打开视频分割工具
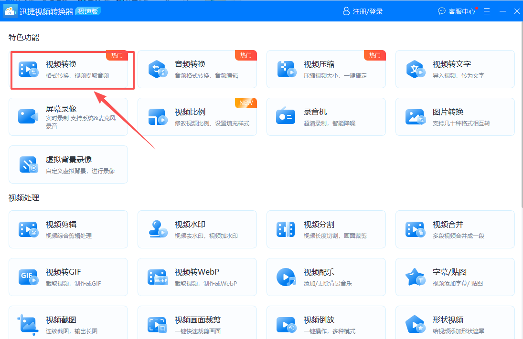The image size is (523, 339). coord(326,229)
